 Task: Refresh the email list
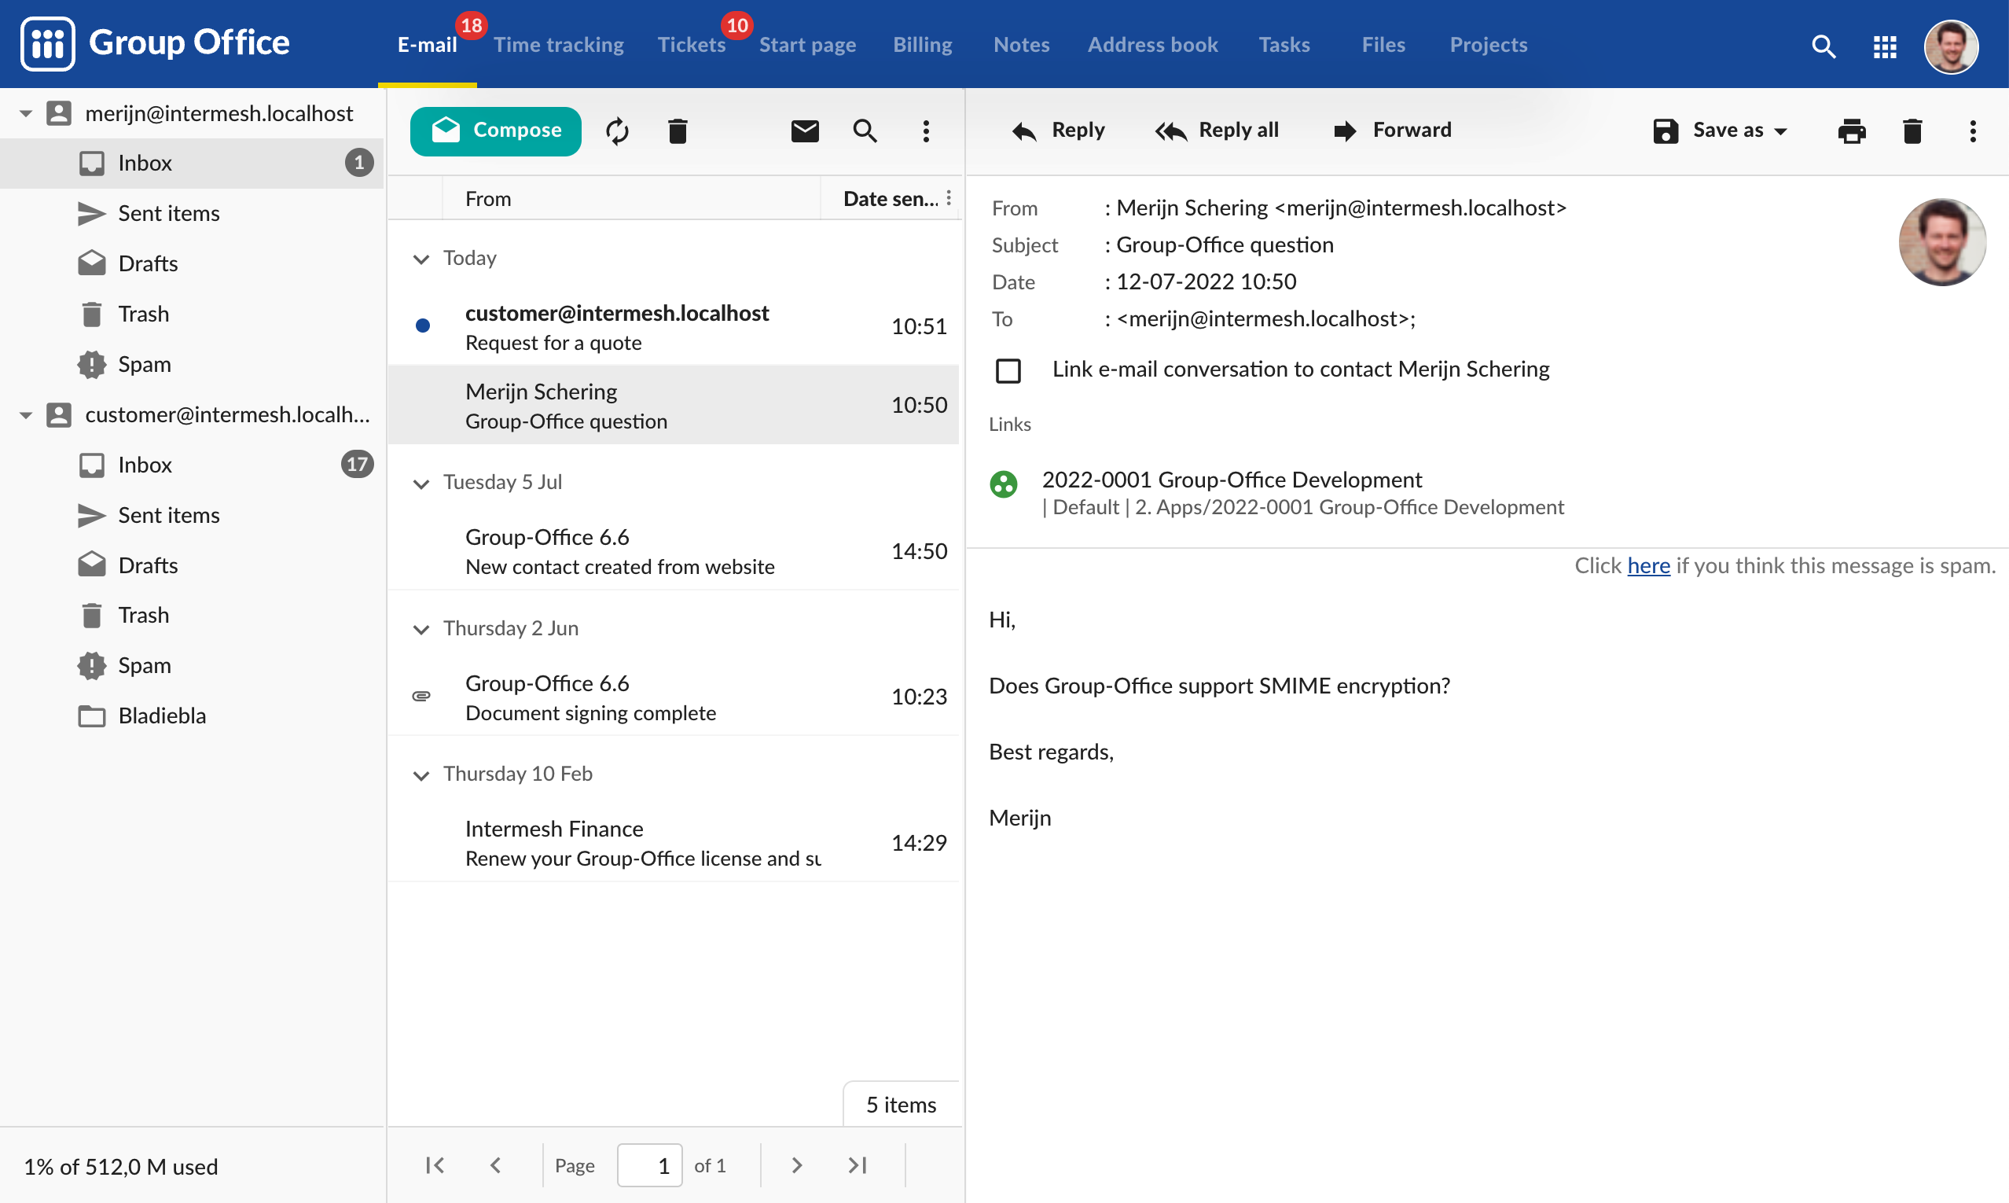[617, 130]
